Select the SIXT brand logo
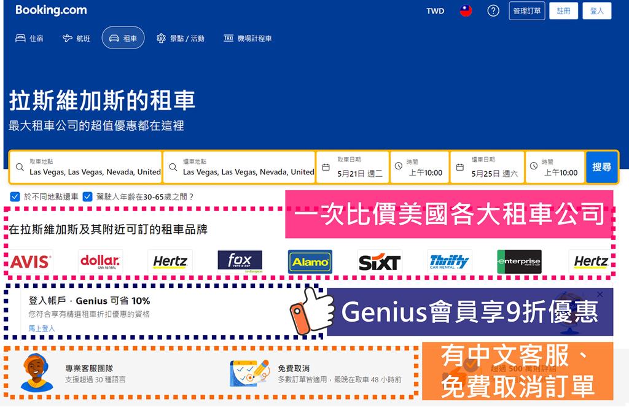The width and height of the screenshot is (629, 418). click(380, 261)
